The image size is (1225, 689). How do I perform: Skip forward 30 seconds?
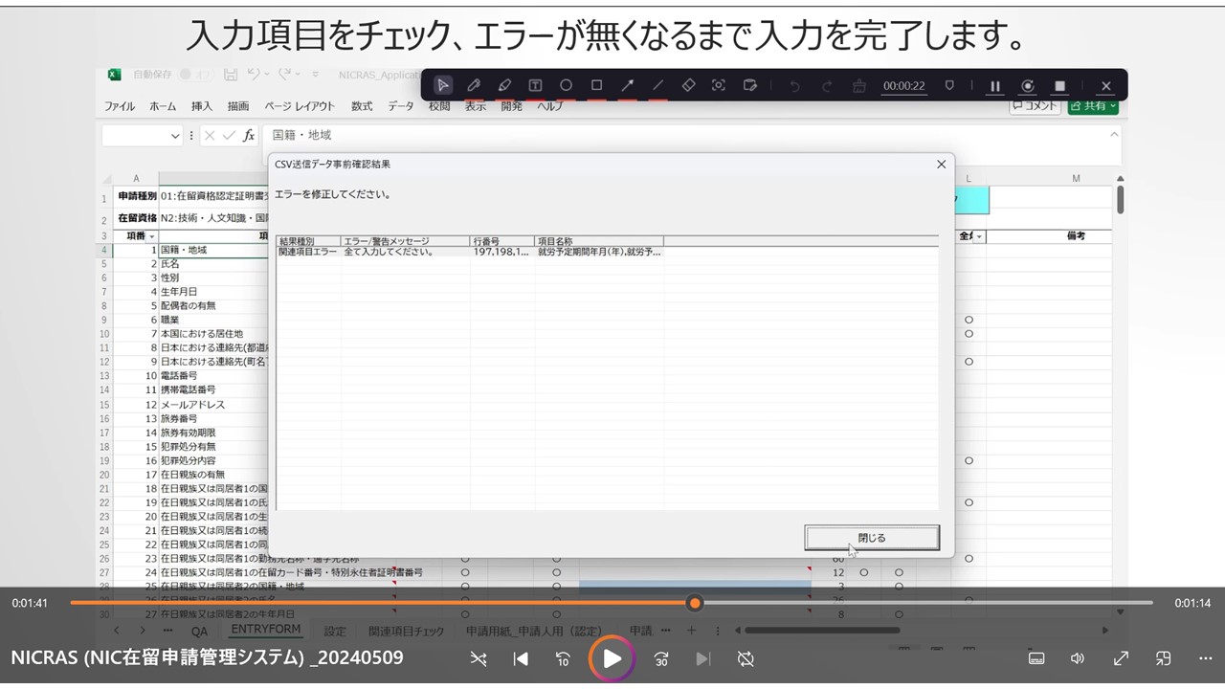[x=661, y=658]
